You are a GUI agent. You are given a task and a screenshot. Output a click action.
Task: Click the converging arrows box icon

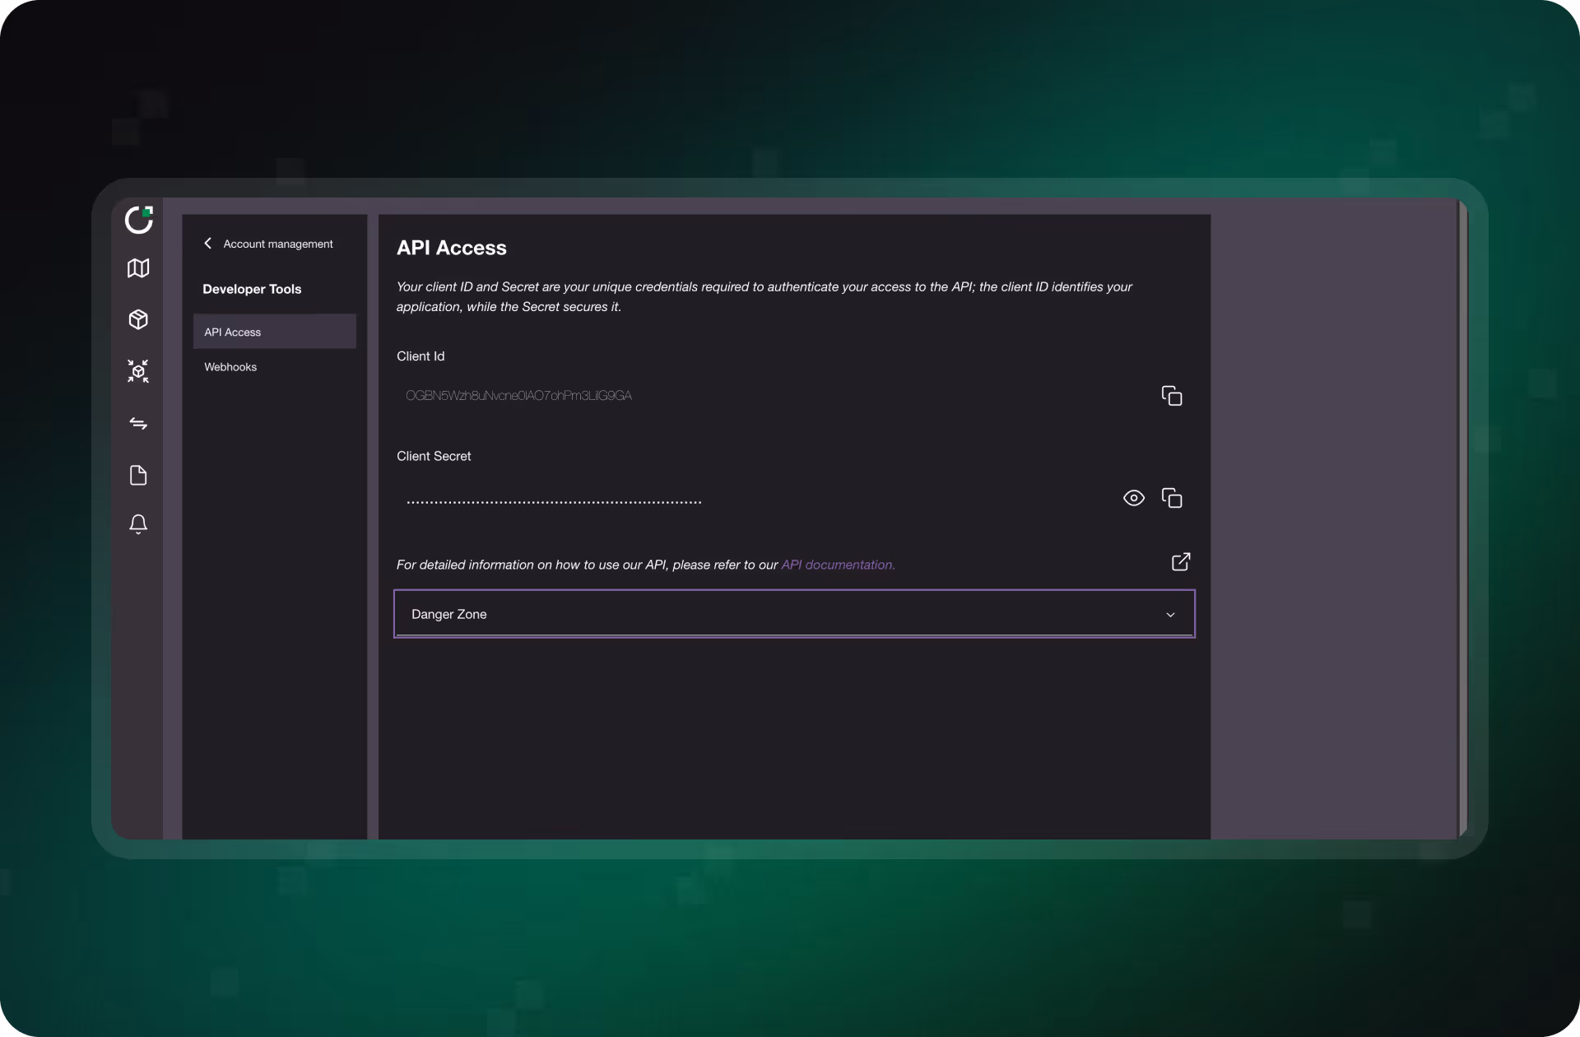tap(138, 371)
